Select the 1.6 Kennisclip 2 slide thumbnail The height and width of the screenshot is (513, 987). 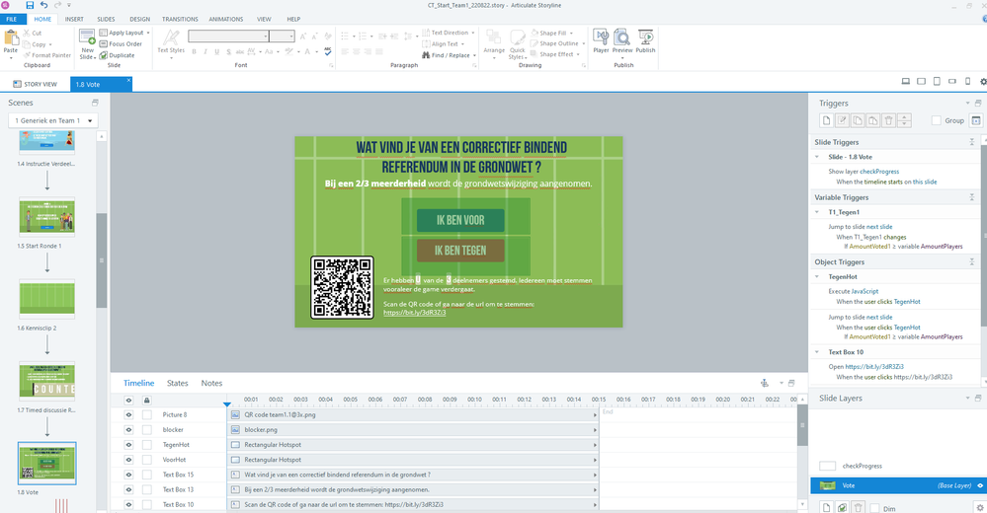(x=46, y=298)
